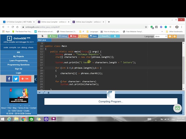Open Chrome from taskbar

[x=24, y=119]
